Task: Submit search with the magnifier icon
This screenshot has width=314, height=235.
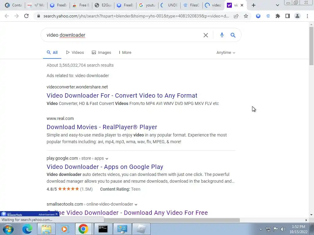Action: [233, 35]
